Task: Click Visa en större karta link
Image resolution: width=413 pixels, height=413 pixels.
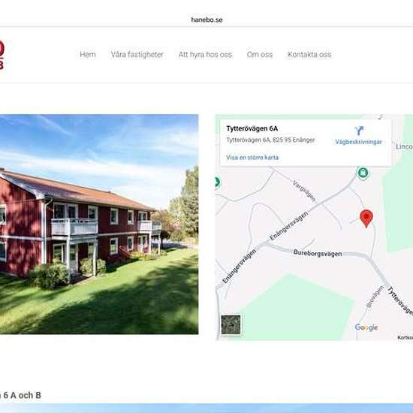Action: tap(252, 158)
